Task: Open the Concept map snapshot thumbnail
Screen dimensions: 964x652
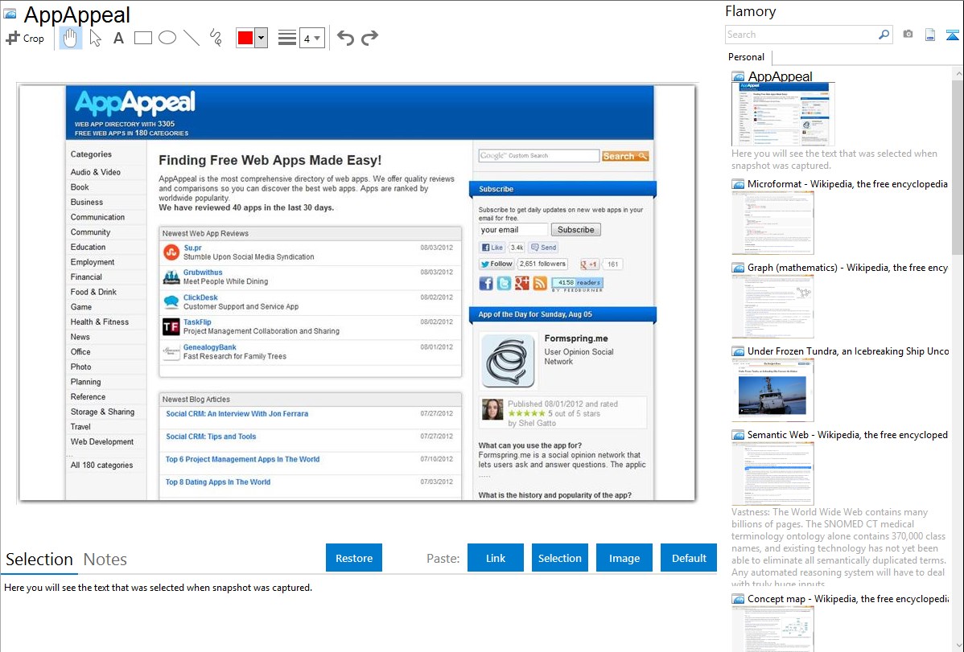Action: (x=772, y=629)
